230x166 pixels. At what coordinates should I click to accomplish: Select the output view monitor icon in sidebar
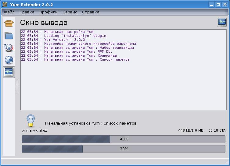(x=9, y=72)
